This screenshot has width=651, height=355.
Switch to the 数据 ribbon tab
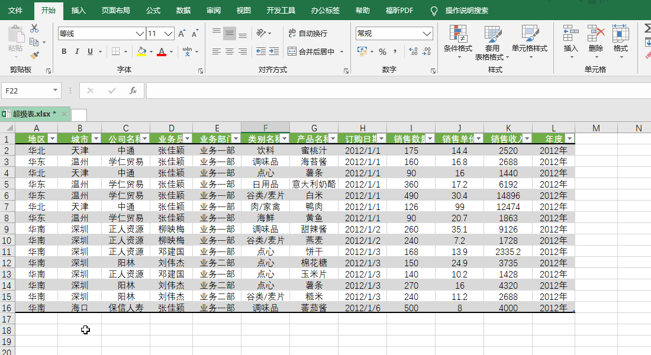click(x=184, y=9)
